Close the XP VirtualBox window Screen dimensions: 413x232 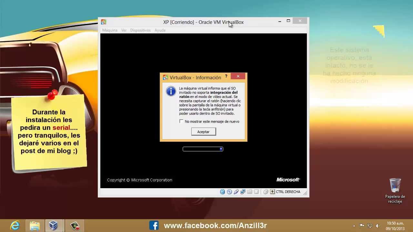click(x=300, y=21)
